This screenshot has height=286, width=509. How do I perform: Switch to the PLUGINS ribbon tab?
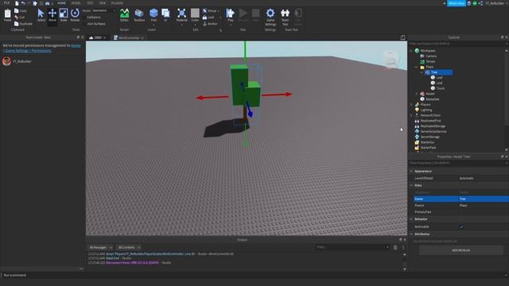117,3
